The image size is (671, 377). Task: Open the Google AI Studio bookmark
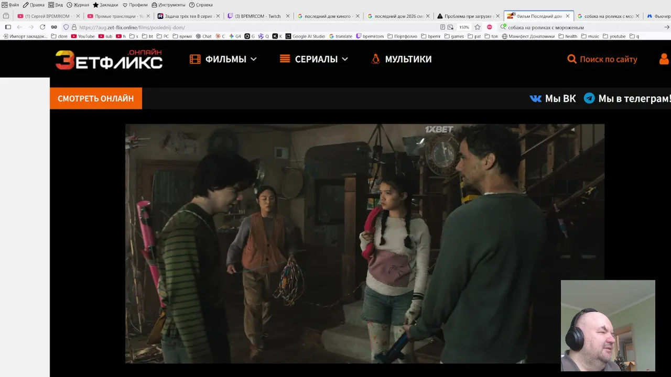[305, 37]
